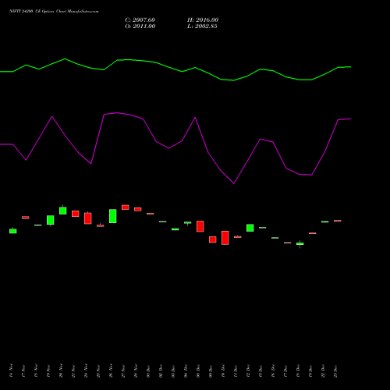Click the green candlestick for 12 Dec
390x390 pixels.
tap(250, 228)
